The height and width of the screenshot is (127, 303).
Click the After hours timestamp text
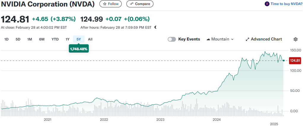coord(116,27)
